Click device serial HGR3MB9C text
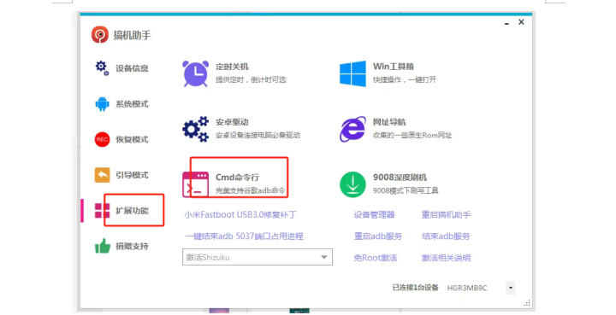Image resolution: width=616 pixels, height=315 pixels. (467, 288)
